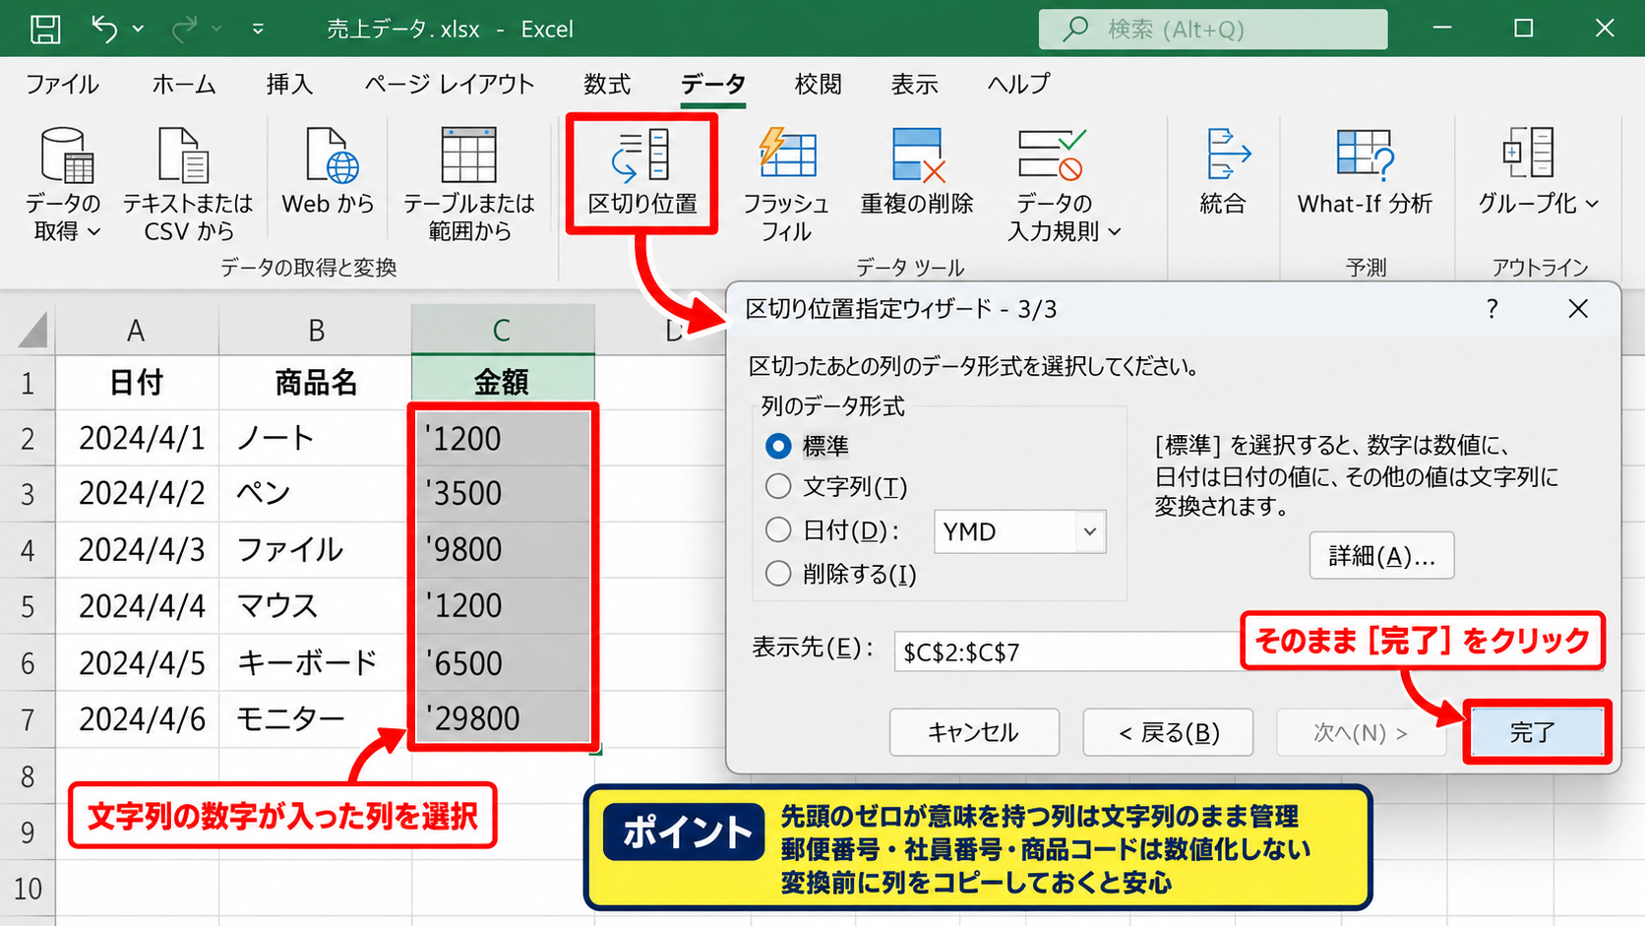This screenshot has width=1645, height=926.
Task: Click the cell with 2024/4/3
Action: pos(137,549)
